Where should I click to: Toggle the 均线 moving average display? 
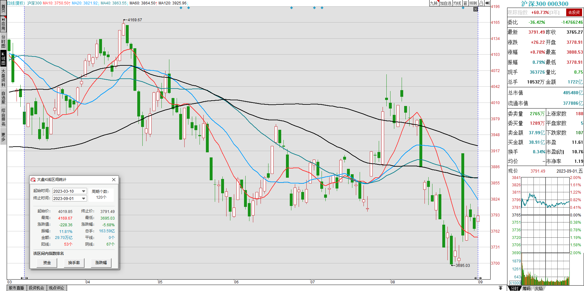pos(457,3)
